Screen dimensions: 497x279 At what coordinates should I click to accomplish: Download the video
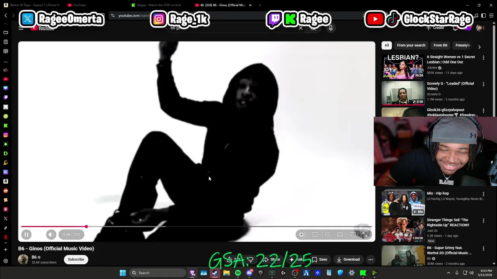pyautogui.click(x=348, y=259)
